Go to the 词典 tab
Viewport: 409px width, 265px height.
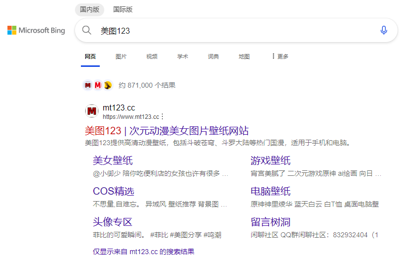(x=213, y=56)
